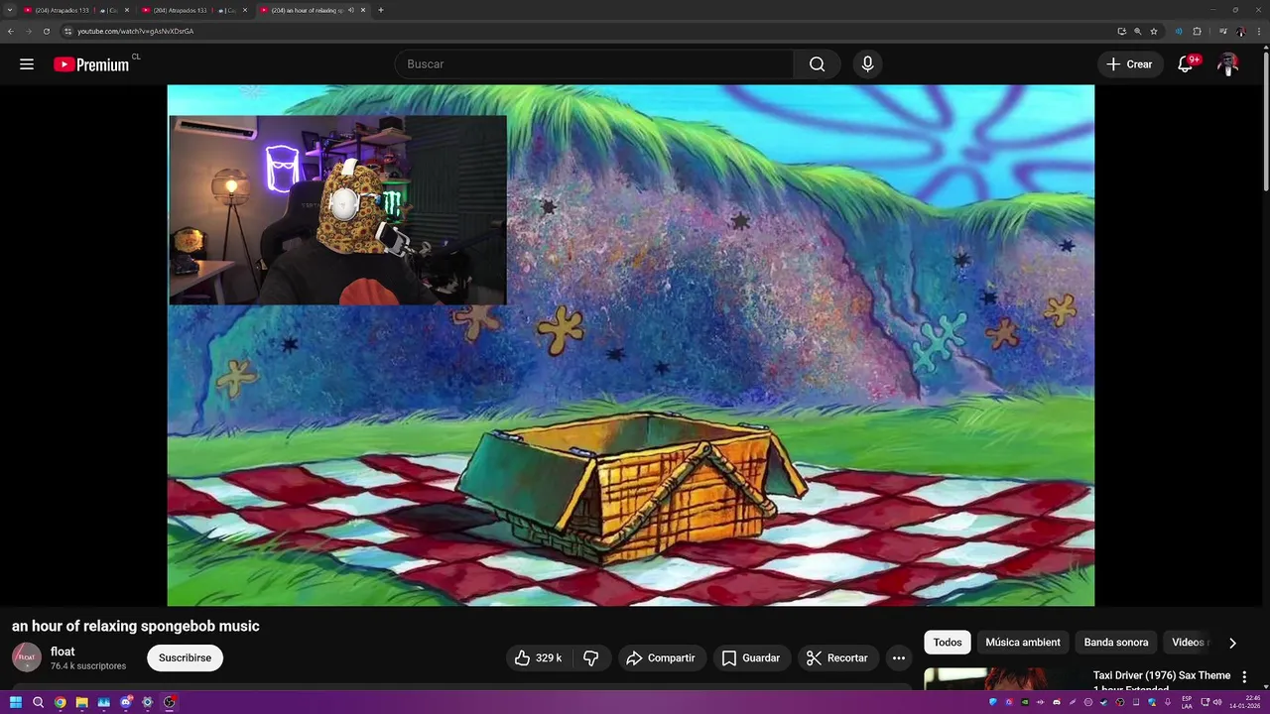
Task: Install app icon in address bar
Action: coord(1121,31)
